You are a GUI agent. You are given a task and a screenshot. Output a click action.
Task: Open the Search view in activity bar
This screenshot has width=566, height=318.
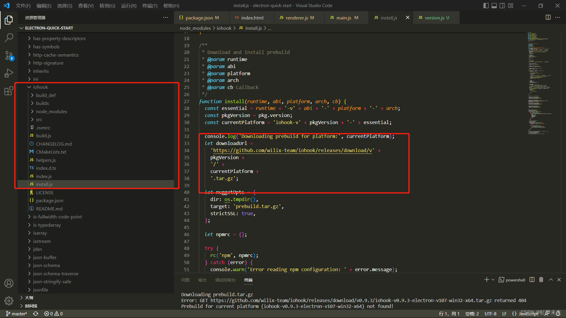pos(9,37)
